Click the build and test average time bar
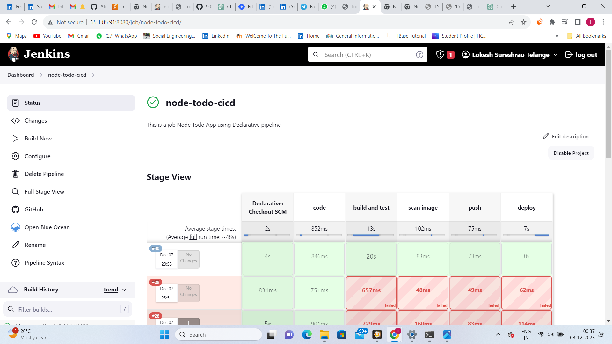The height and width of the screenshot is (344, 612). pyautogui.click(x=371, y=235)
